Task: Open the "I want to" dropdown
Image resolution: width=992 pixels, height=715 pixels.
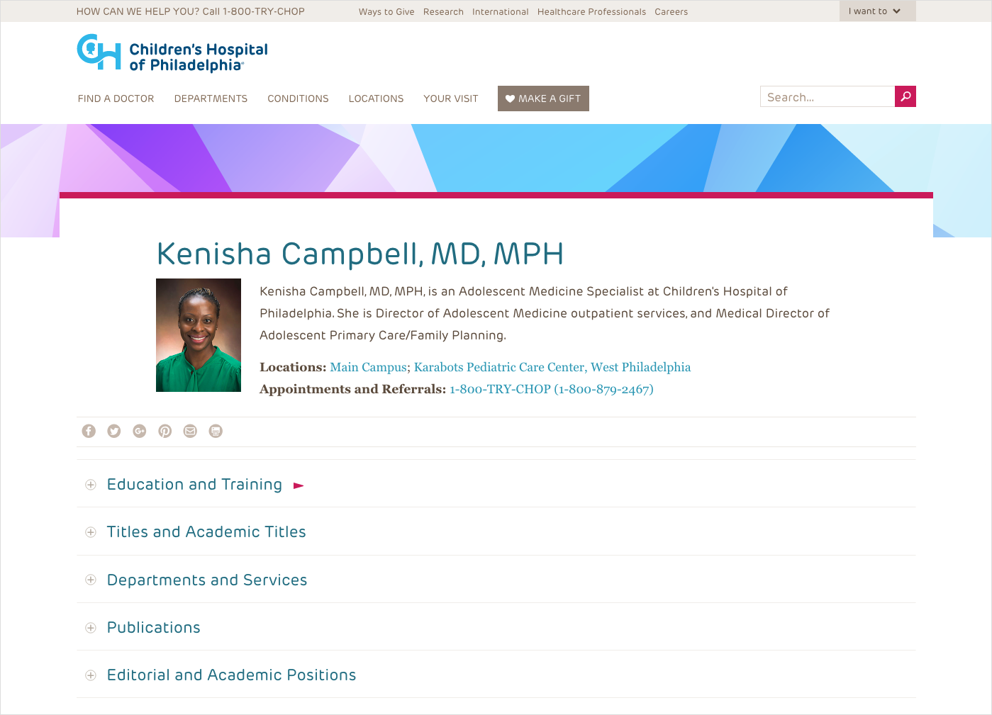Action: pyautogui.click(x=876, y=11)
